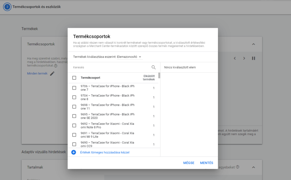The height and width of the screenshot is (180, 291).
Task: Click the Minden termék link
Action: click(x=37, y=74)
